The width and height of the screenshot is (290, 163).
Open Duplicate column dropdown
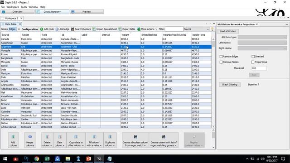pyautogui.click(x=110, y=140)
